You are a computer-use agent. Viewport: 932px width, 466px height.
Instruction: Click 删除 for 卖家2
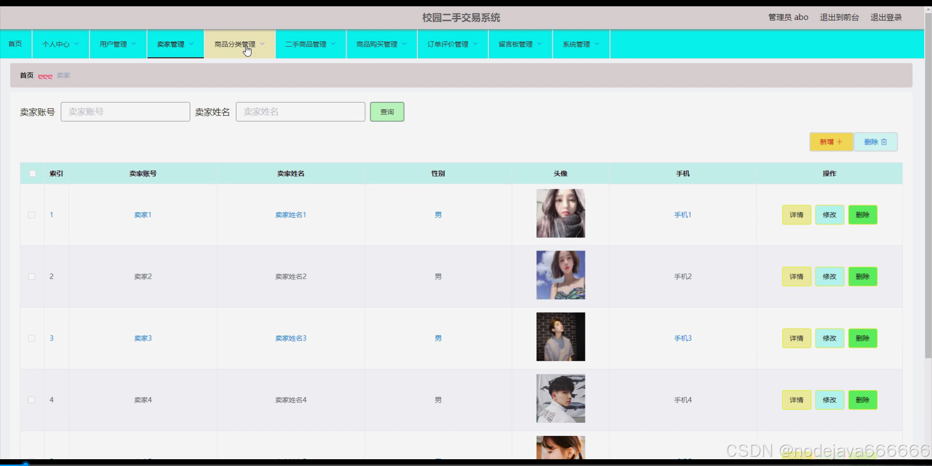click(863, 276)
